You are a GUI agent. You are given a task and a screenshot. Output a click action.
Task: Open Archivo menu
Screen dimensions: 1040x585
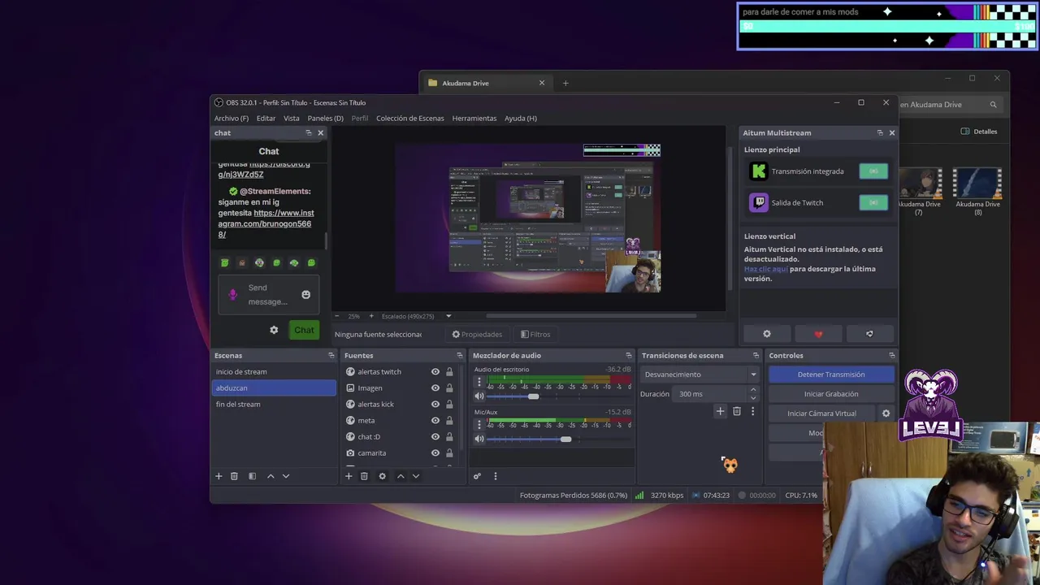[232, 118]
